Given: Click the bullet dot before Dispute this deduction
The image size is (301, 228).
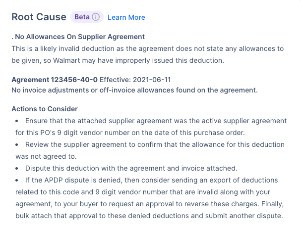Looking at the screenshot, I should (x=17, y=169).
